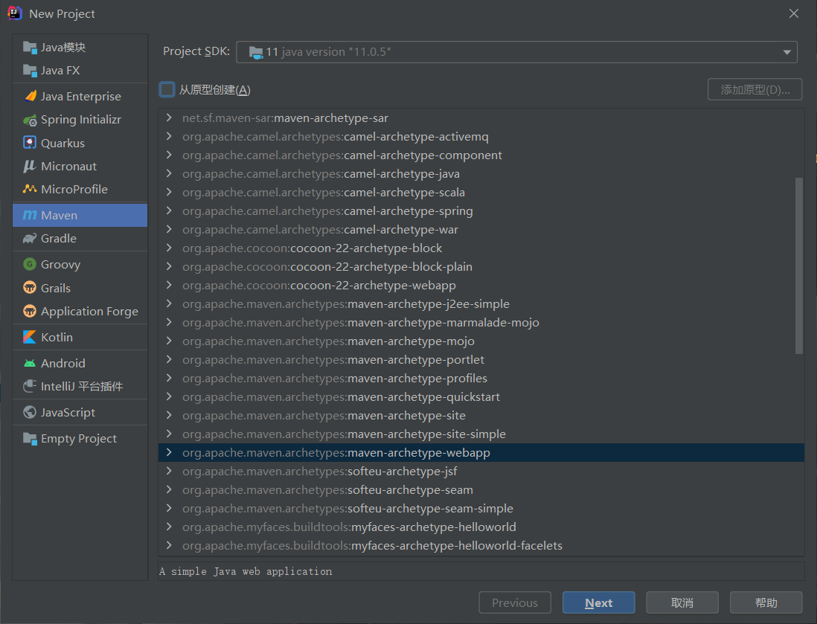Click the Application Forge icon
817x624 pixels.
30,311
